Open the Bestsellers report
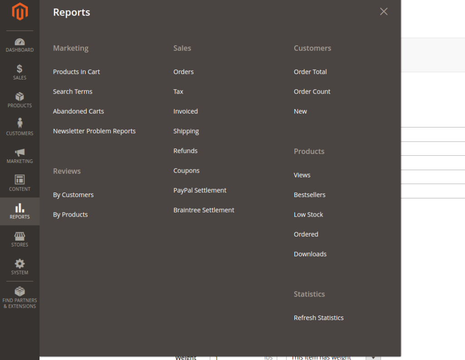 [x=310, y=195]
